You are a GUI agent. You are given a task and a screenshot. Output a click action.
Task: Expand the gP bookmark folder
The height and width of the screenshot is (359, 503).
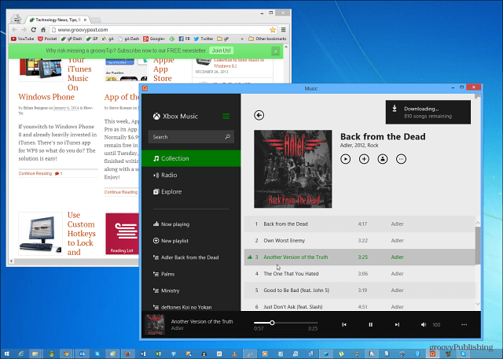[223, 39]
